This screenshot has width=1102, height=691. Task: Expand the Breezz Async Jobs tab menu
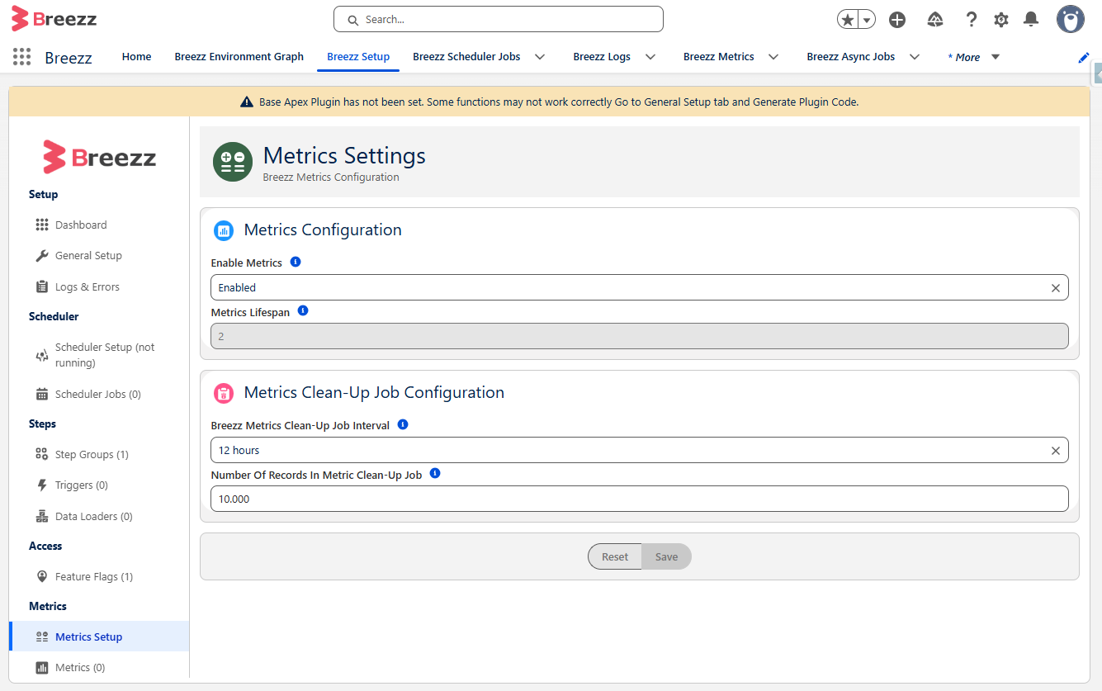[915, 57]
